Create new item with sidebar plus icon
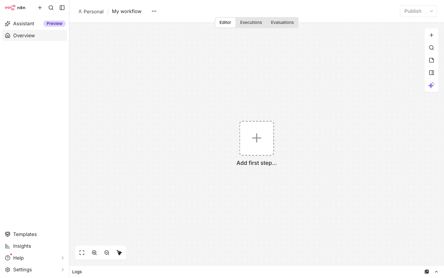This screenshot has width=444, height=278. coord(40,8)
